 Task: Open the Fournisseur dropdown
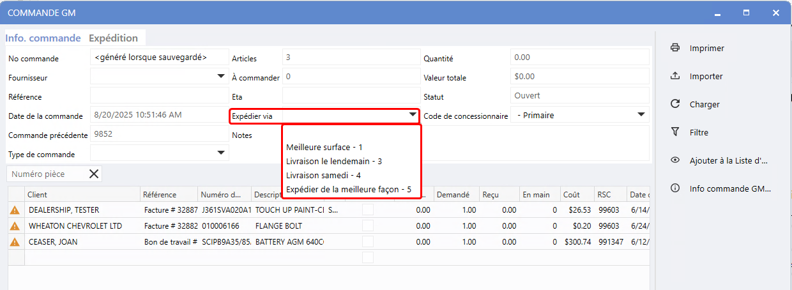[220, 77]
